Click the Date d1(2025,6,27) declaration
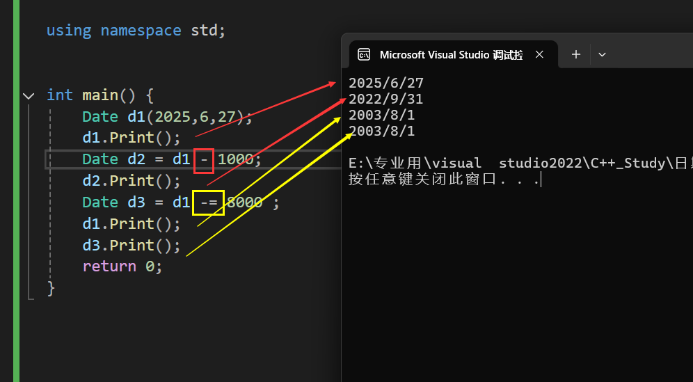The height and width of the screenshot is (382, 693). click(x=167, y=116)
